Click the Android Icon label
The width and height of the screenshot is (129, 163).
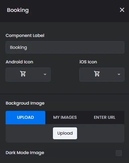(20, 62)
